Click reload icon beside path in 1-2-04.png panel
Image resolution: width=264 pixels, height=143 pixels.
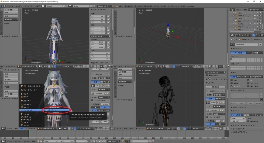[108, 93]
